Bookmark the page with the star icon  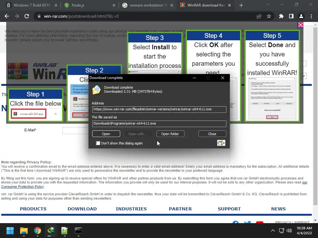point(269,16)
